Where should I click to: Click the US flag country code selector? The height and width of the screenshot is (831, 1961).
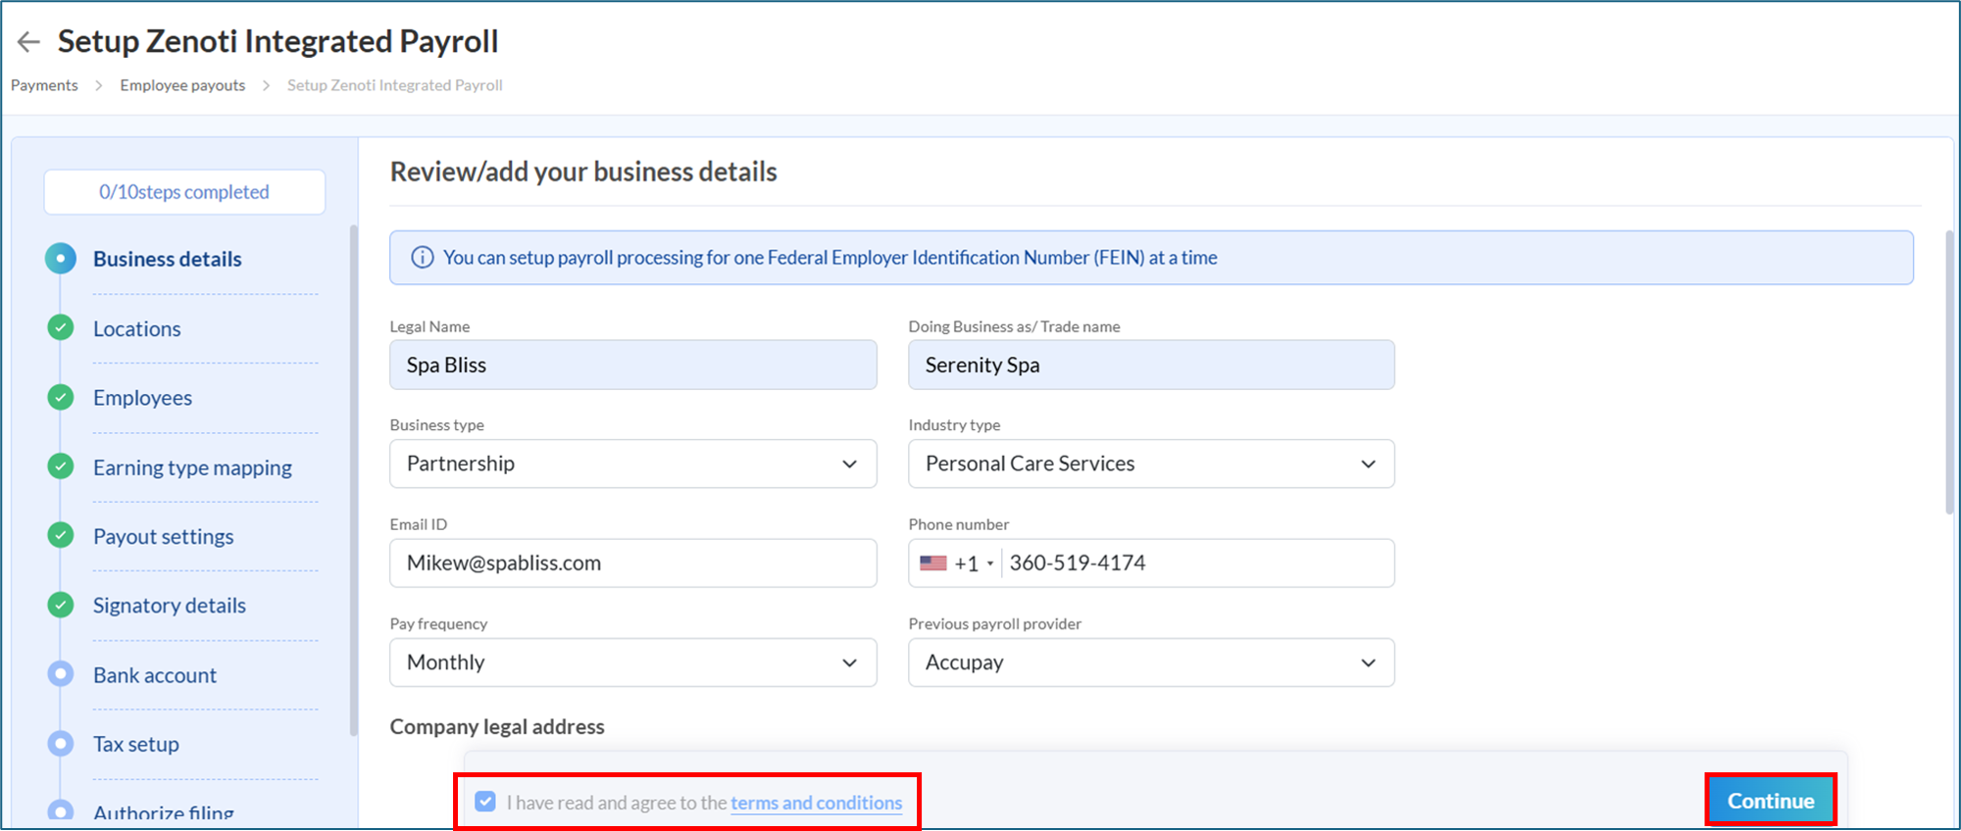pyautogui.click(x=956, y=563)
